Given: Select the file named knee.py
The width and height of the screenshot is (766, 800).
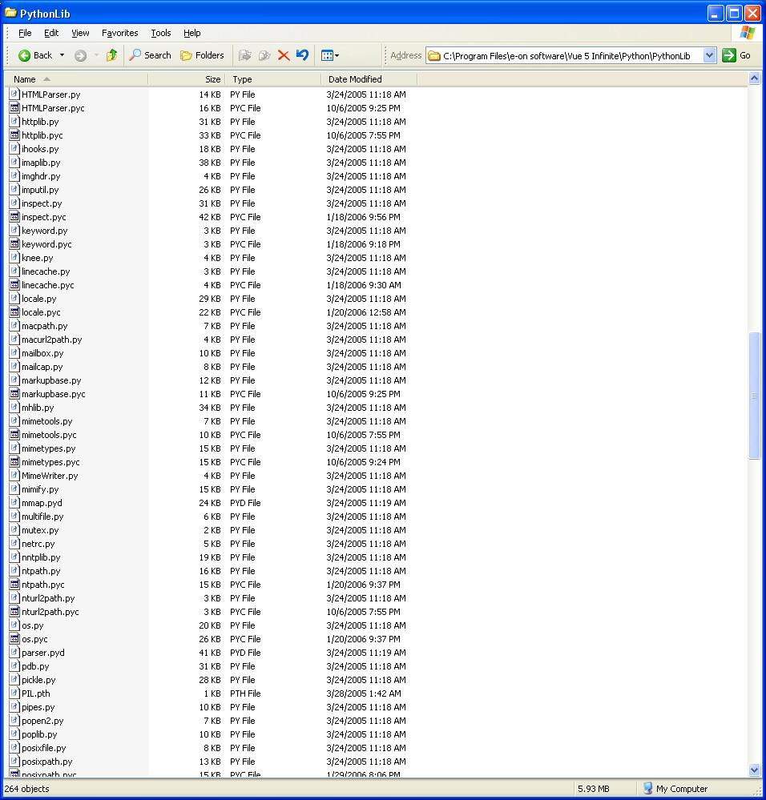Looking at the screenshot, I should [x=37, y=258].
